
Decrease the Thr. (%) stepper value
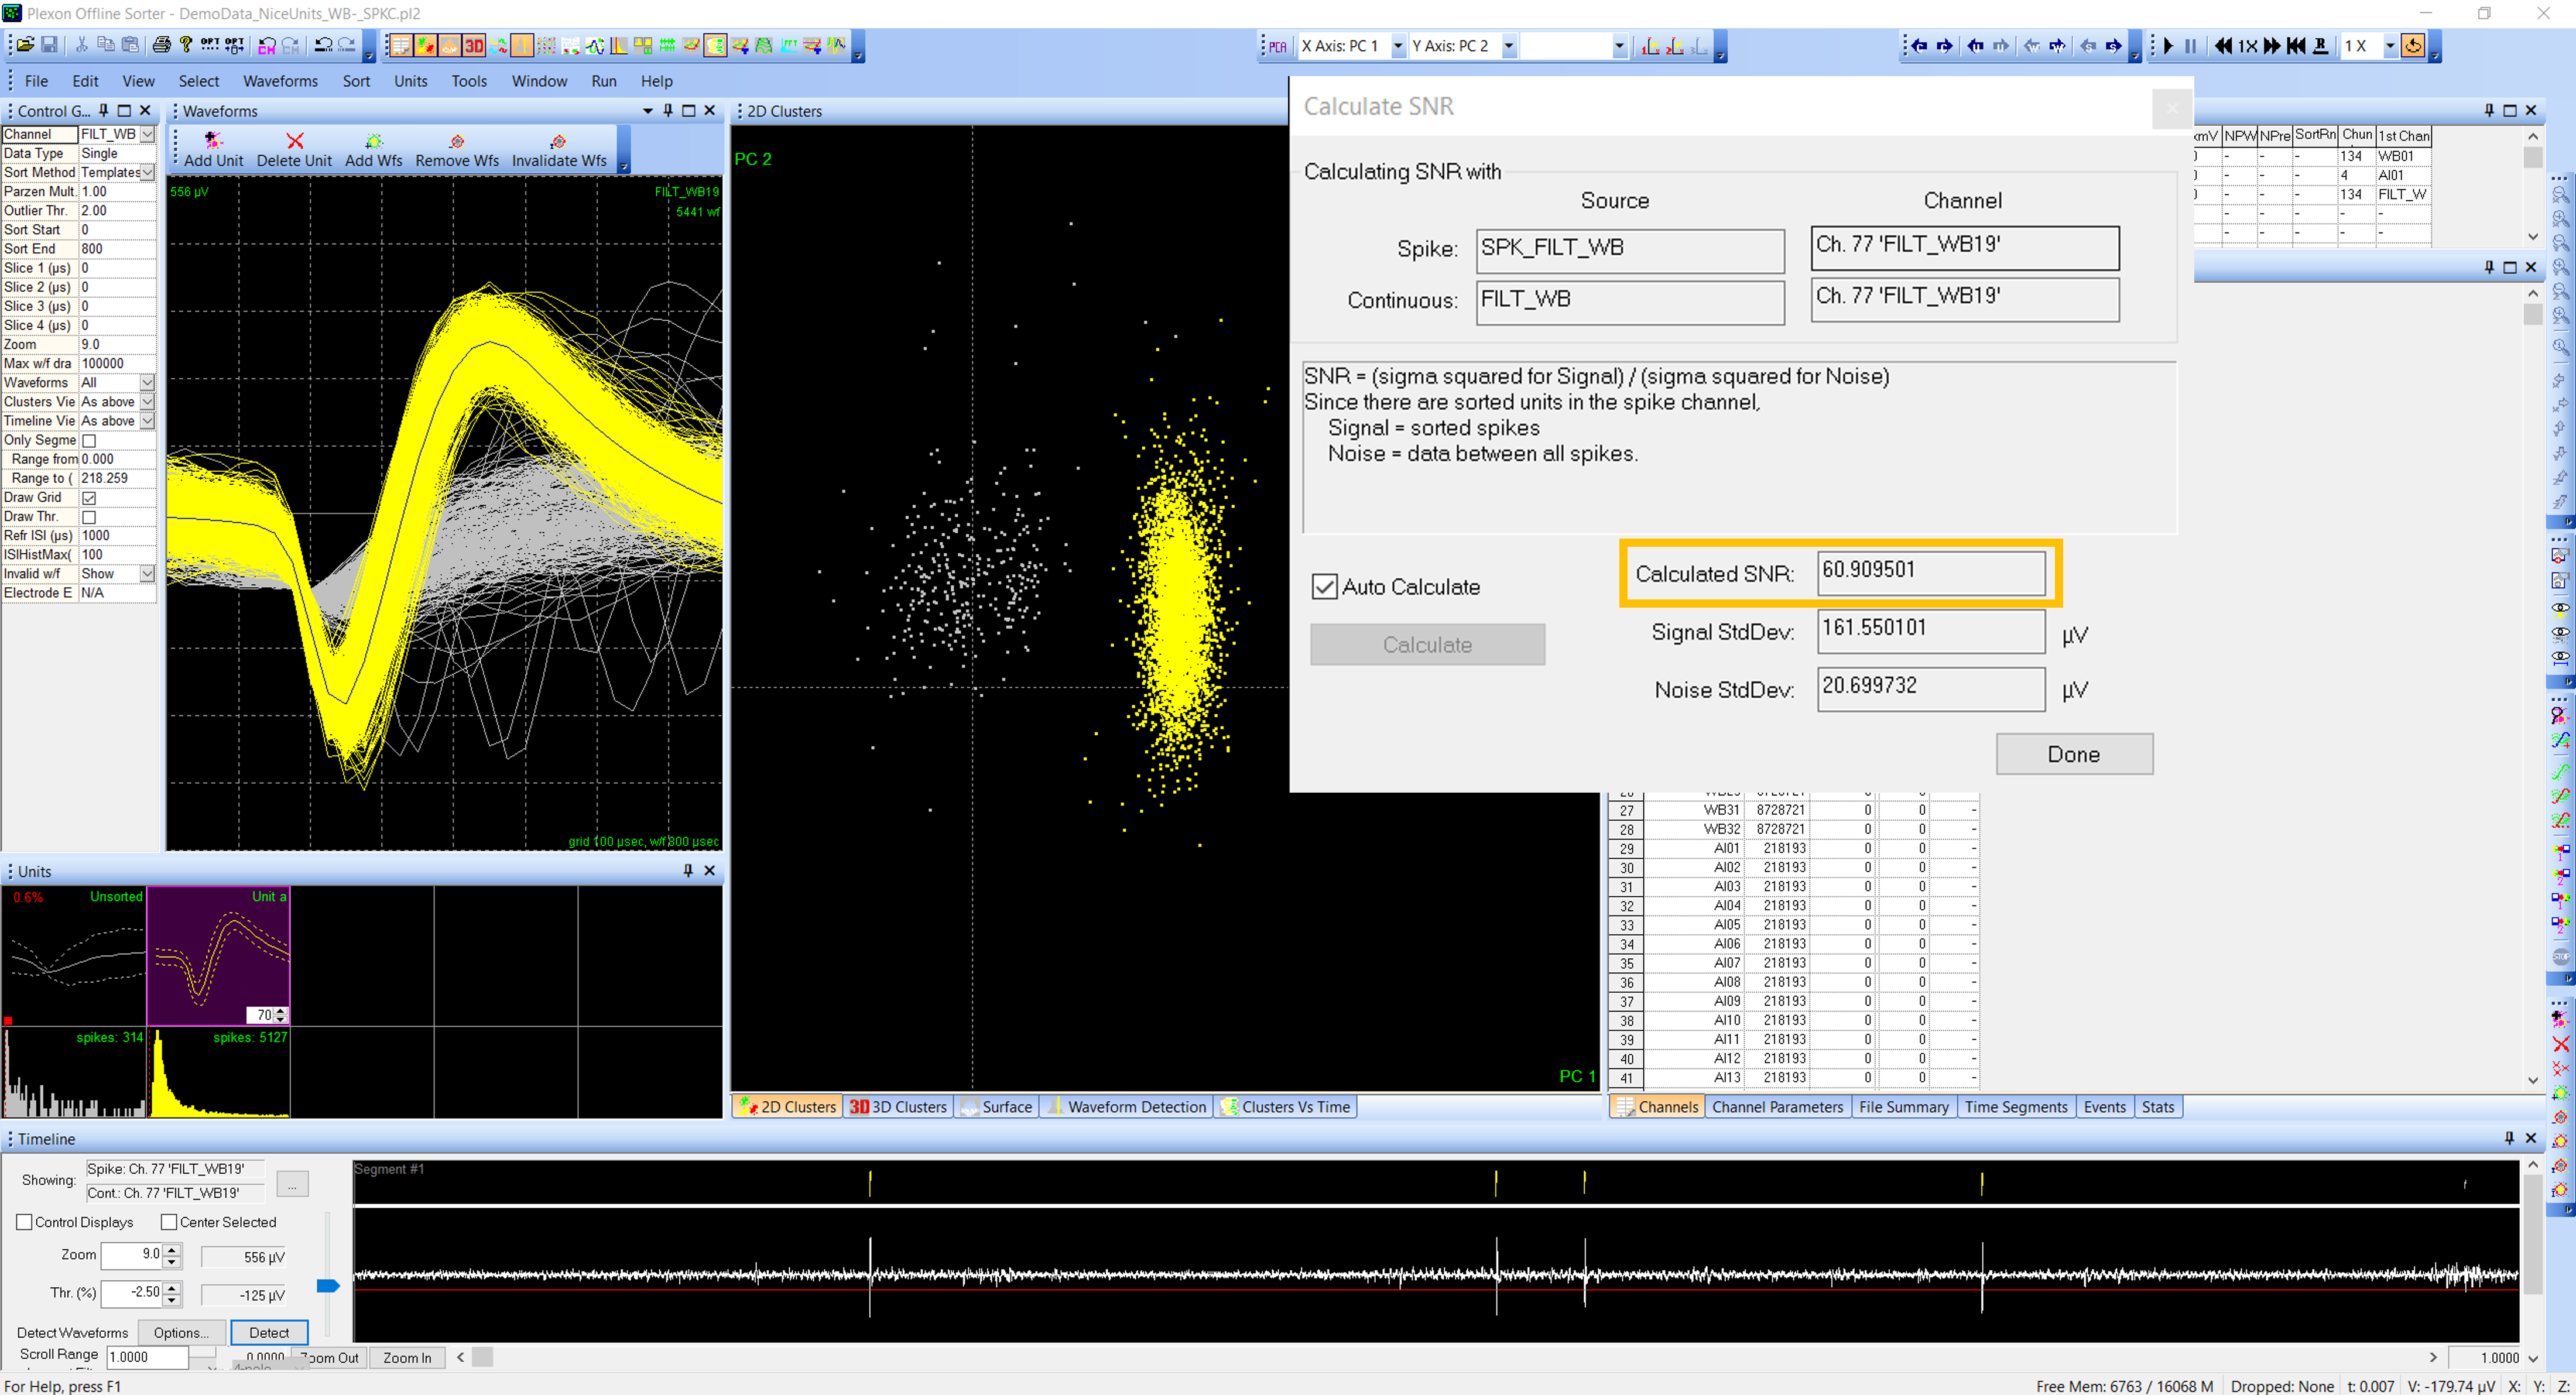click(x=172, y=1300)
